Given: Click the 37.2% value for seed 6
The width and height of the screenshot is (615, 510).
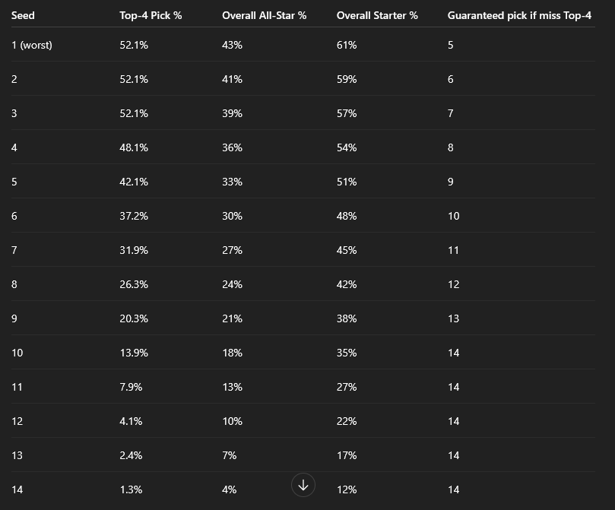Looking at the screenshot, I should click(x=134, y=216).
